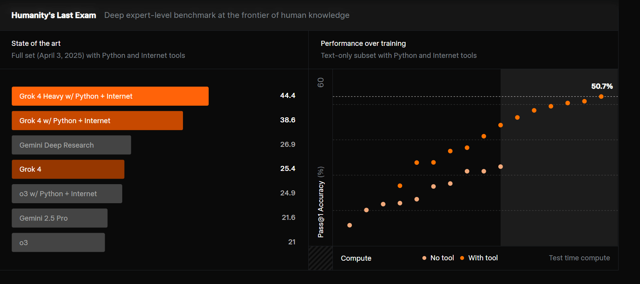Click the final data point below 50.7%
The image size is (640, 284).
[601, 97]
